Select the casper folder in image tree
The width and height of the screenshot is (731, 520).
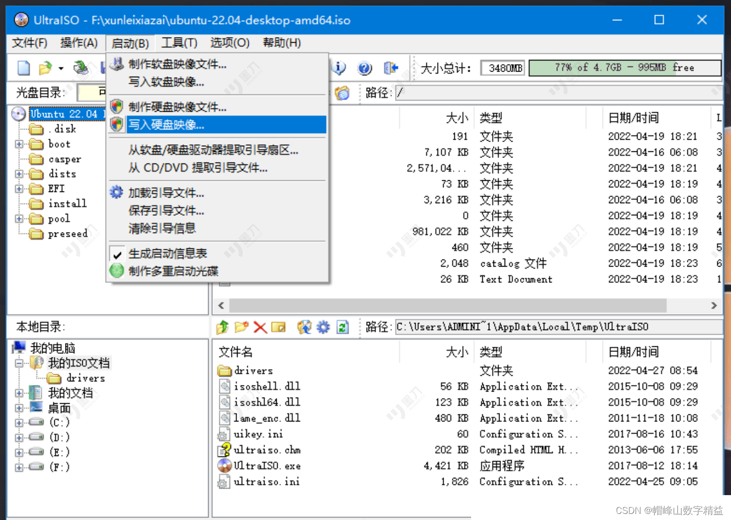click(64, 159)
